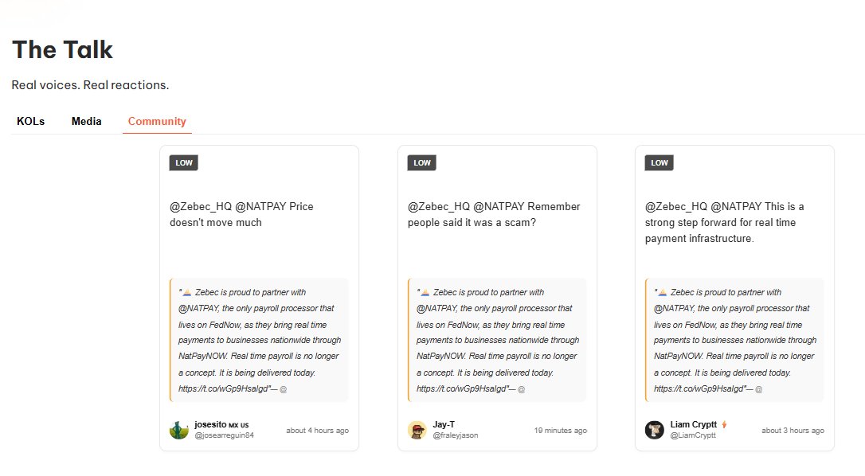The width and height of the screenshot is (865, 476).
Task: Click the @ icon in Jay-T's quoted post
Action: [521, 389]
